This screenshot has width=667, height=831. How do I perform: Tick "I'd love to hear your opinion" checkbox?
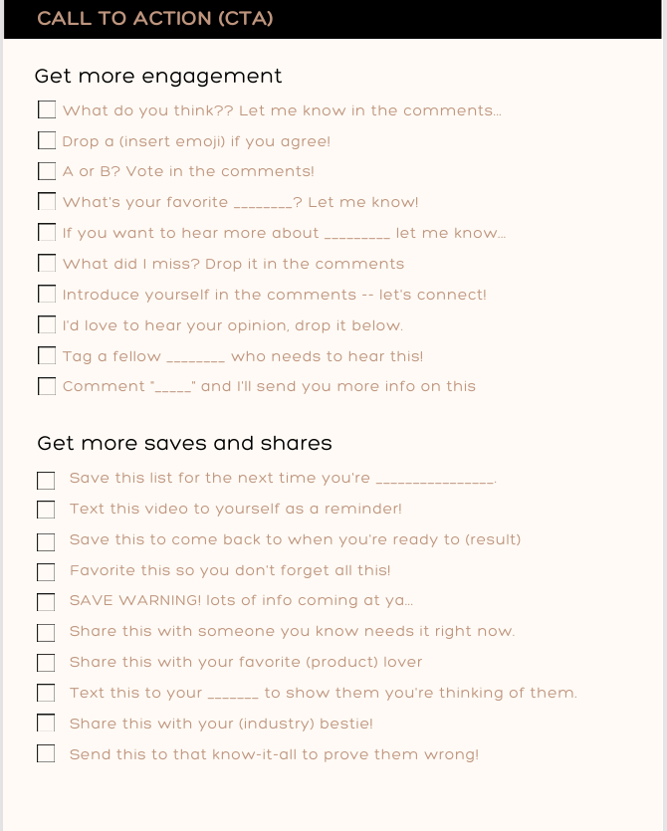[47, 324]
